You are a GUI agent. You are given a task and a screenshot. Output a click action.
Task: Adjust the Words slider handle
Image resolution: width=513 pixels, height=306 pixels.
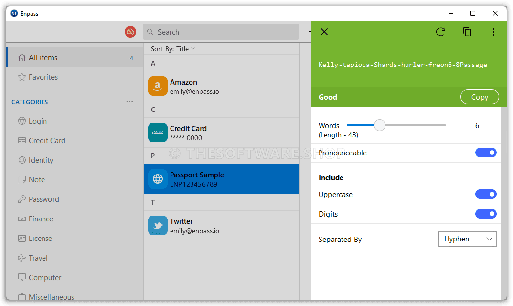(x=380, y=125)
